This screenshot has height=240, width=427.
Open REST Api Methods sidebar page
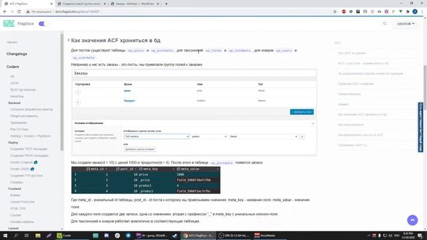tap(23, 90)
